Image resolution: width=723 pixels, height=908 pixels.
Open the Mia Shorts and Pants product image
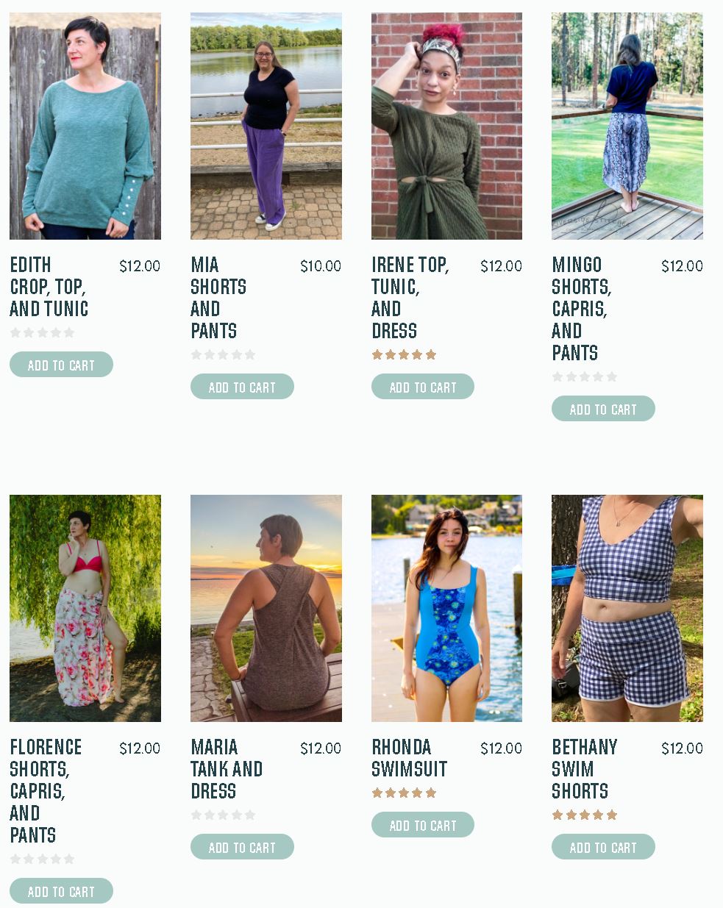pyautogui.click(x=266, y=126)
